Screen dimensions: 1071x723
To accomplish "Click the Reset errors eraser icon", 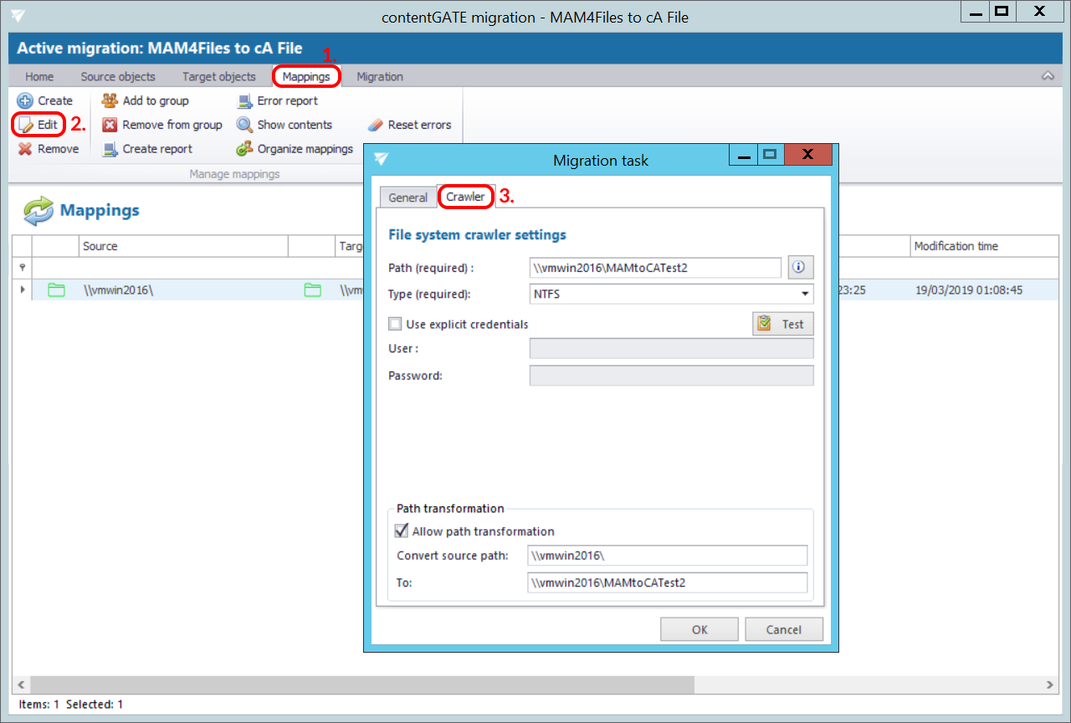I will pos(376,125).
